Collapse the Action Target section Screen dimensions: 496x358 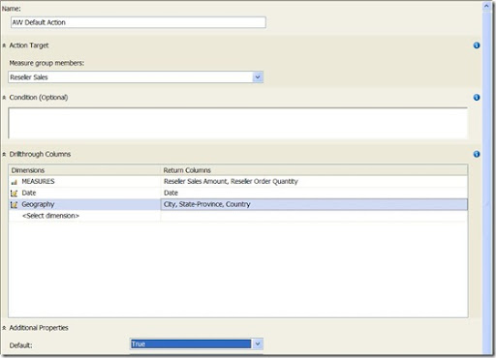pyautogui.click(x=4, y=45)
